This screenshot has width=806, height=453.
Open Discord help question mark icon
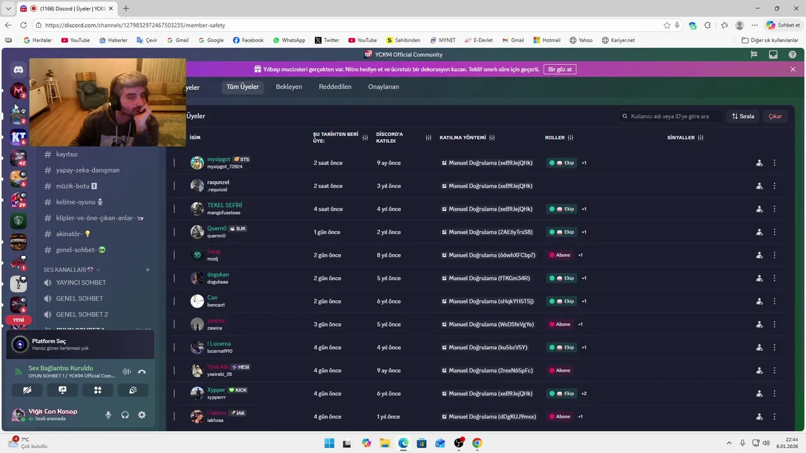point(793,55)
